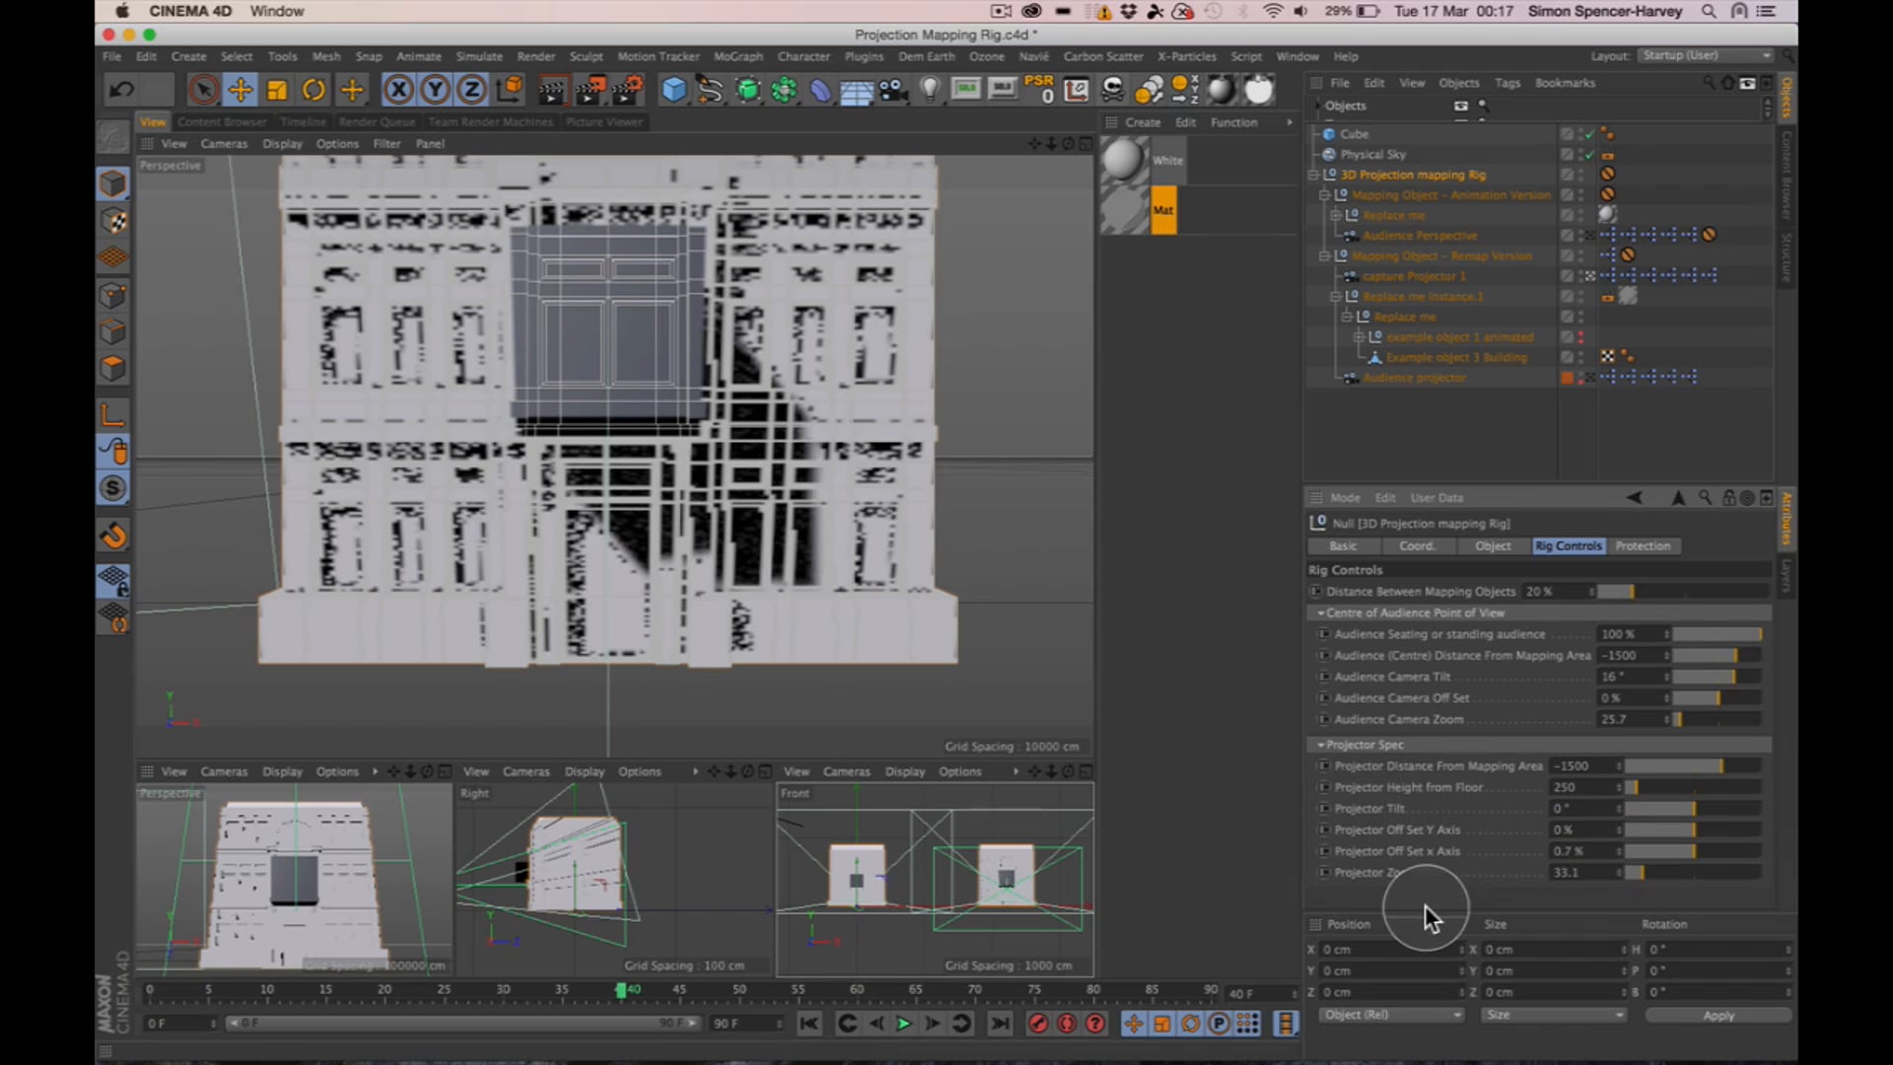Open the Object (Rel) coordinate dropdown
The width and height of the screenshot is (1893, 1065).
click(x=1390, y=1015)
